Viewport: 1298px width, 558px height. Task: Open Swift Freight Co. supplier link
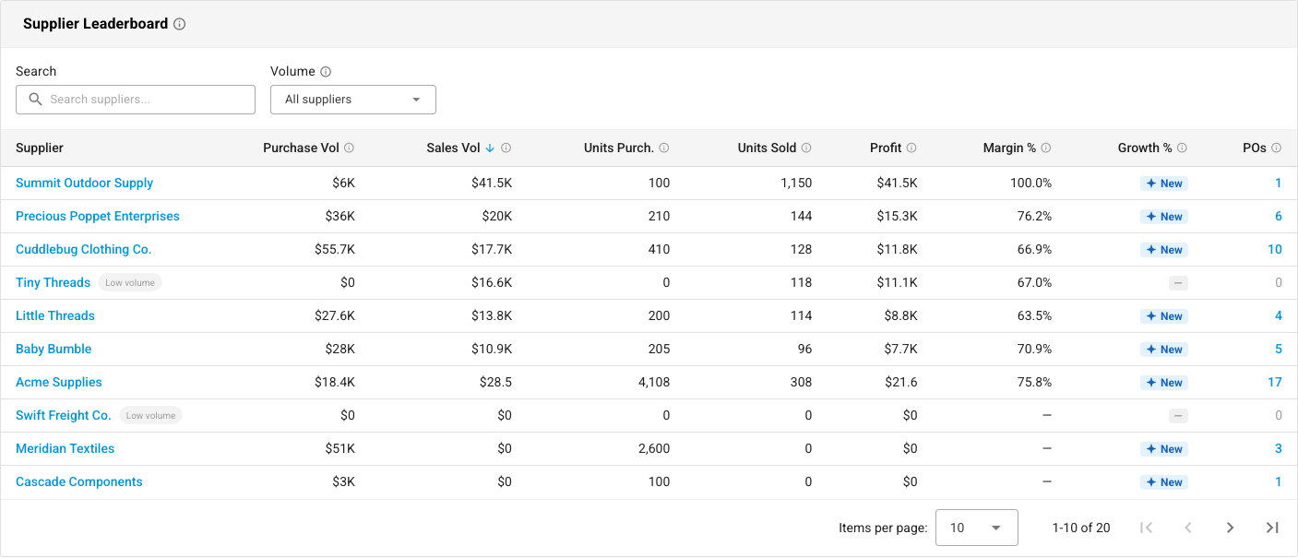(x=64, y=415)
